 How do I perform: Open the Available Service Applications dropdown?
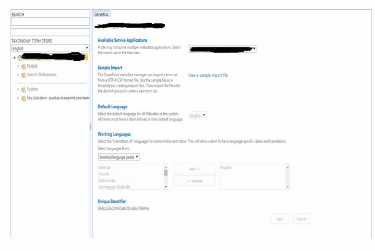(223, 49)
